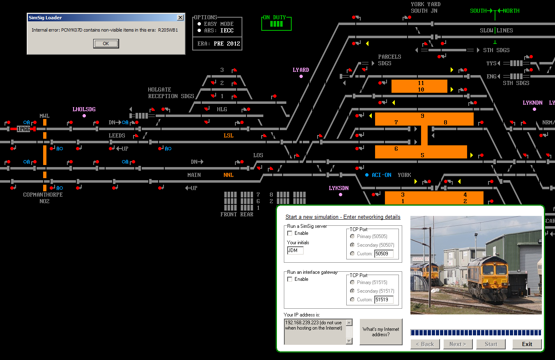Click the blue auto button after DN arrow on Leeds line
555x360 pixels.
tap(125, 122)
